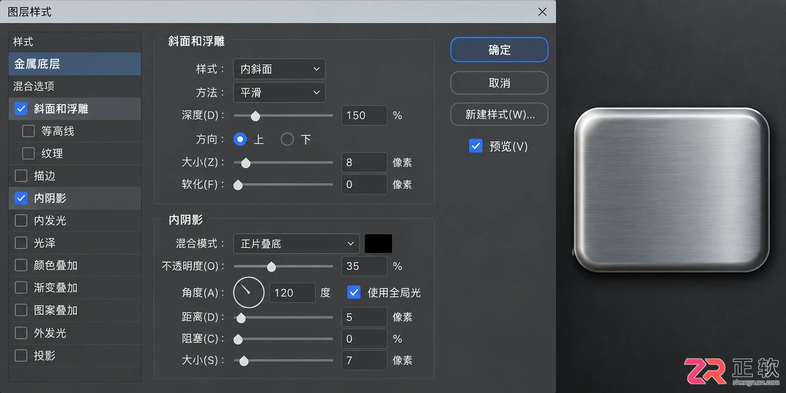Enable 外发光 checkbox
786x393 pixels.
coord(21,333)
